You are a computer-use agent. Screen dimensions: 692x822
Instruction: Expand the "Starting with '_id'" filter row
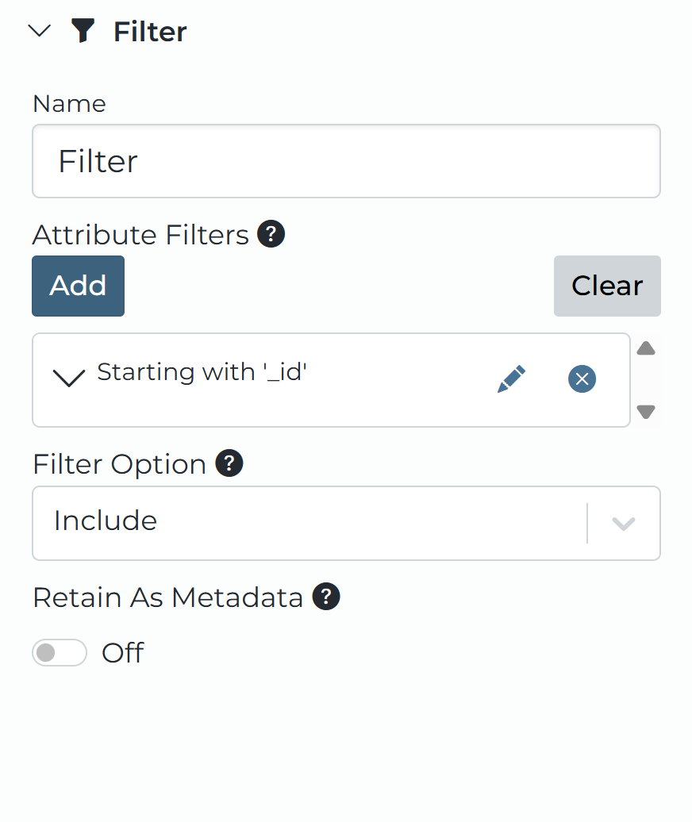click(x=69, y=378)
